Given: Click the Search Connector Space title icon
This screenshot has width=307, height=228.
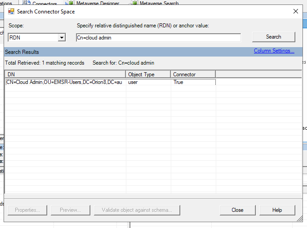Looking at the screenshot, I should pos(11,11).
